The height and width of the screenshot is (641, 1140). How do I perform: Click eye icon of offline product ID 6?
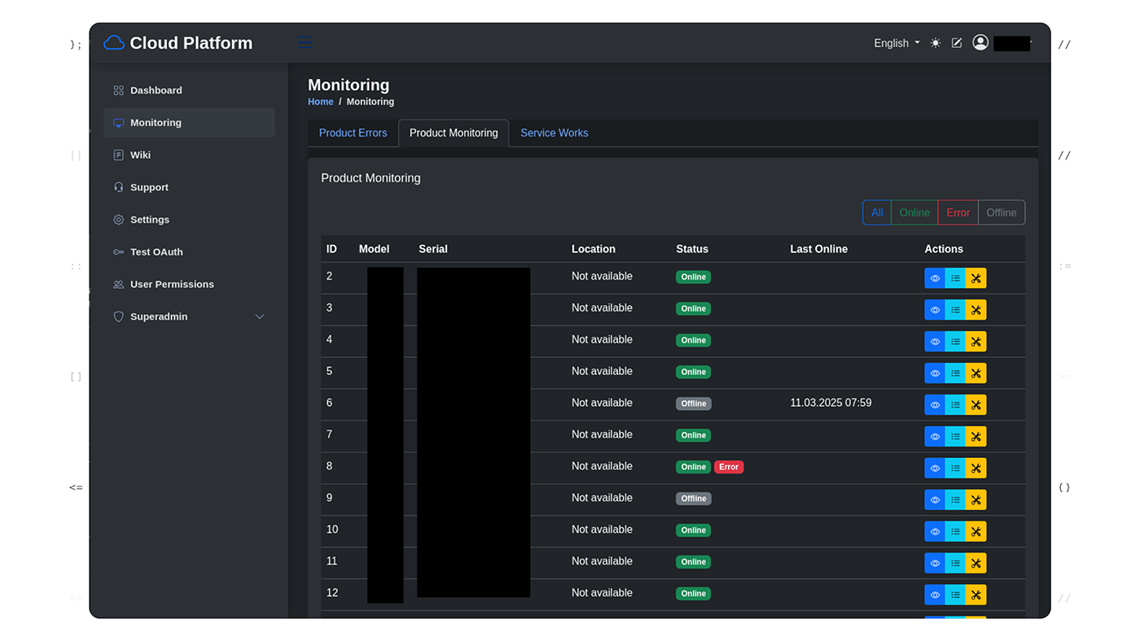935,405
